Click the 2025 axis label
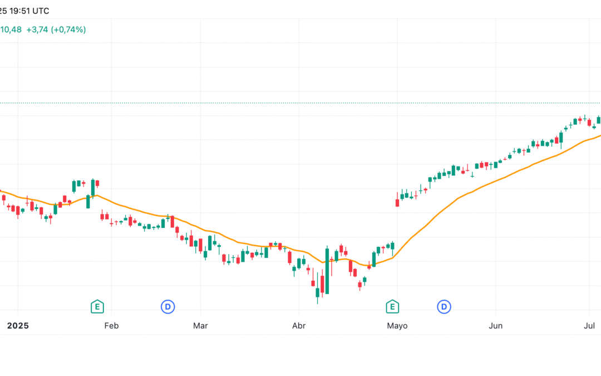601x376 pixels. point(18,326)
